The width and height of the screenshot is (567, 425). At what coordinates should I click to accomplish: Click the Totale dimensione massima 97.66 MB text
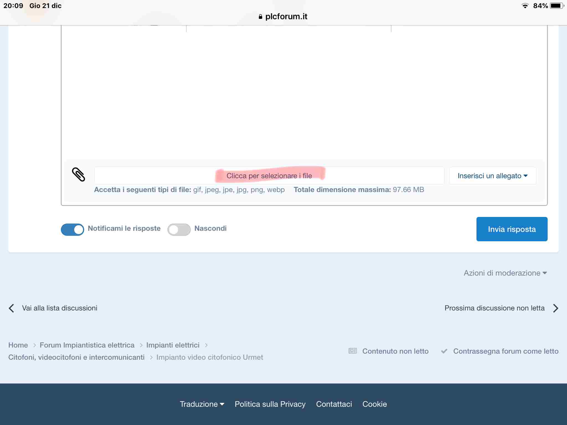tap(359, 190)
